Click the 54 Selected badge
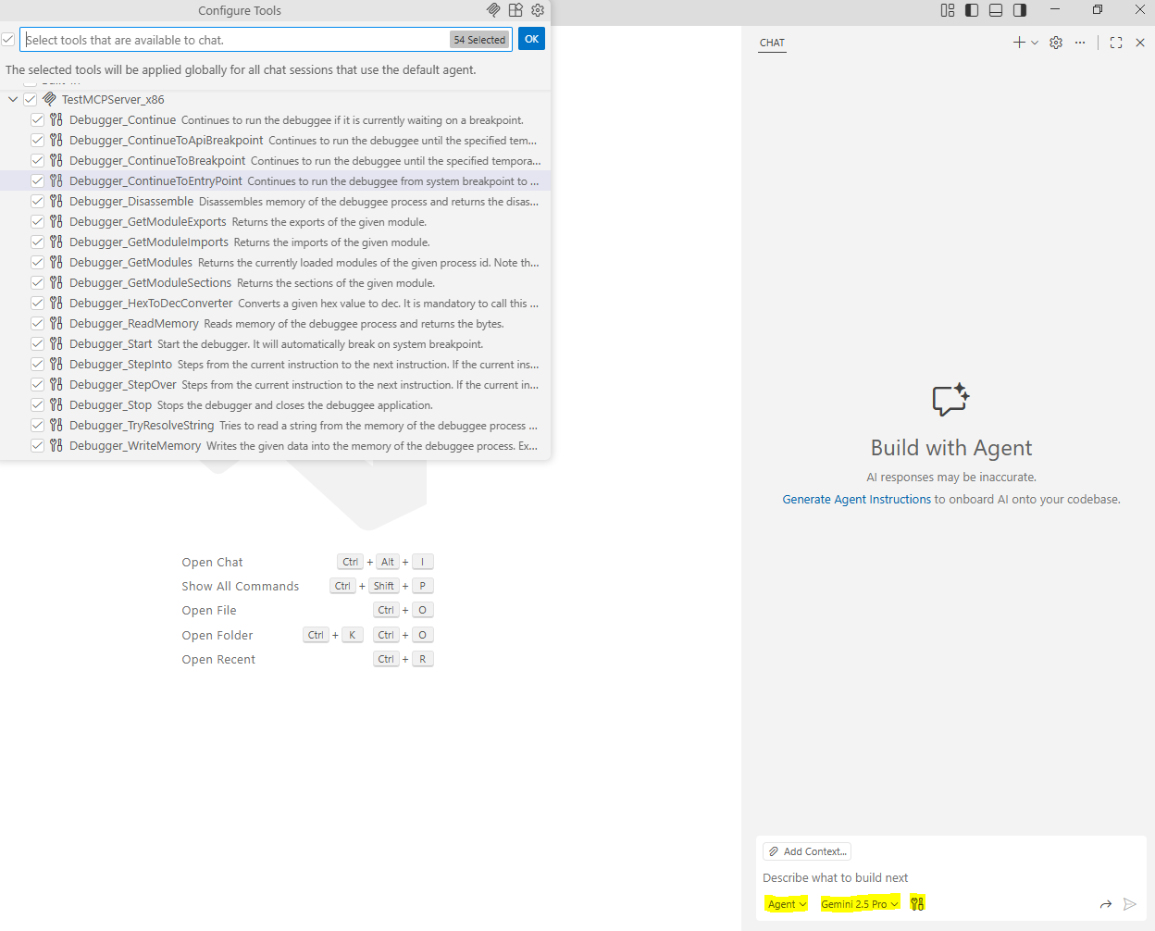 pyautogui.click(x=479, y=40)
